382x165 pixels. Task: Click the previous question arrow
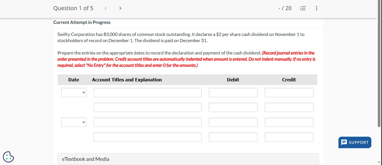point(105,8)
